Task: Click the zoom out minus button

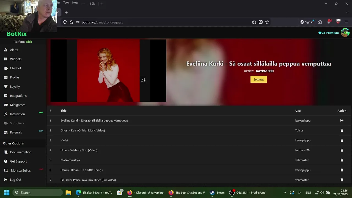Action: (x=83, y=4)
